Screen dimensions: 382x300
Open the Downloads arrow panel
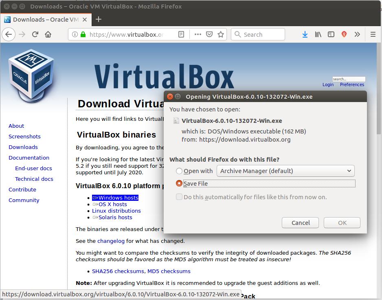pyautogui.click(x=305, y=34)
